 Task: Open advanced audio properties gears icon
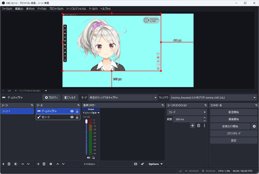click(x=142, y=164)
